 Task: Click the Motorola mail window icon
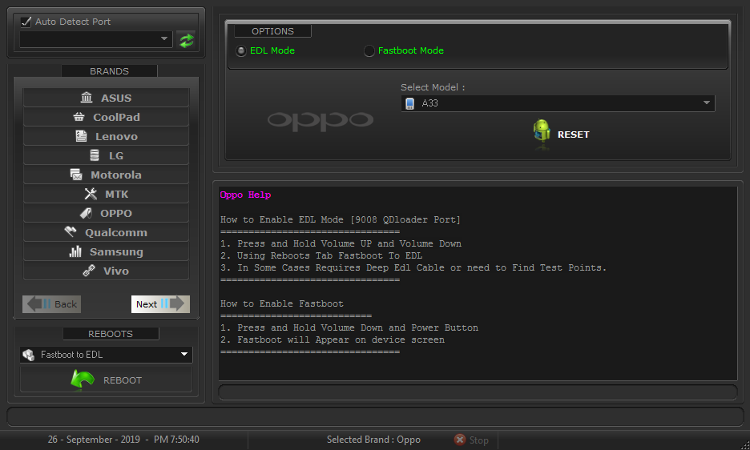pos(76,175)
